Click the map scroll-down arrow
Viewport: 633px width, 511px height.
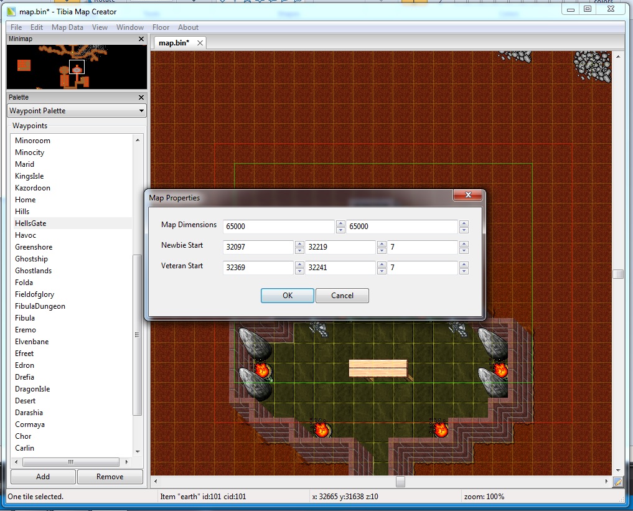click(x=618, y=471)
